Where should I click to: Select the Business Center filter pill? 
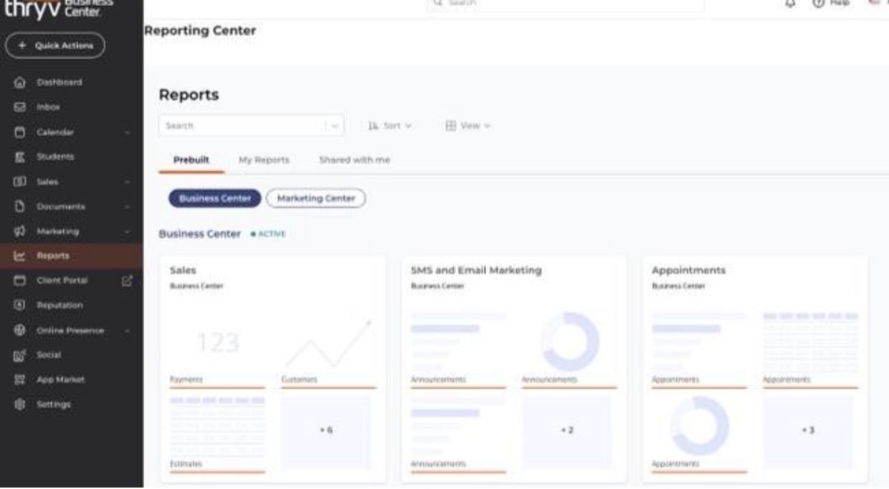coord(214,199)
